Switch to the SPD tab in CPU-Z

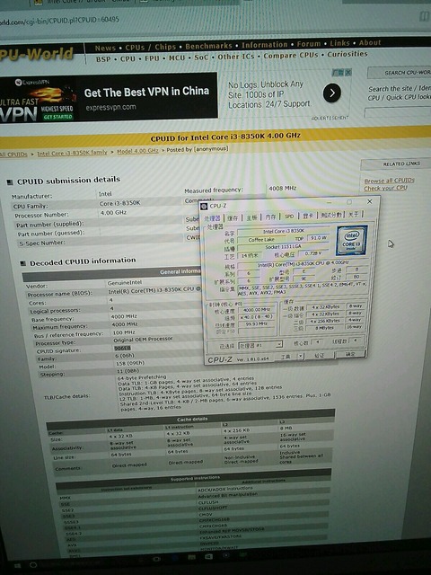[x=289, y=217]
